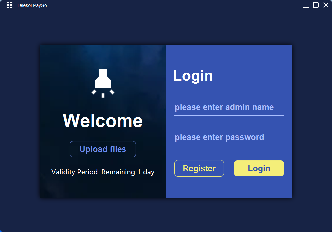Click the white lamp logo above Welcome
Image resolution: width=332 pixels, height=232 pixels.
point(103,83)
